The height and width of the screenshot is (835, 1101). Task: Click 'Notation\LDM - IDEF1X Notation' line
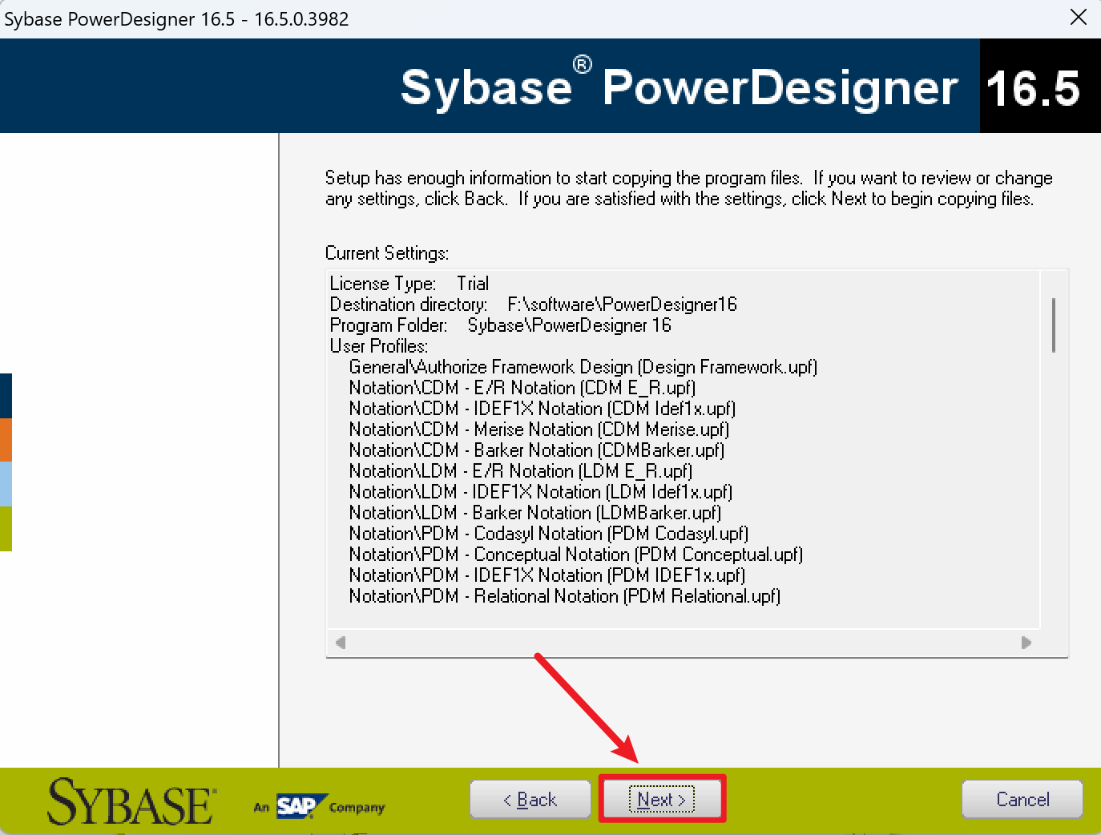[x=541, y=492]
